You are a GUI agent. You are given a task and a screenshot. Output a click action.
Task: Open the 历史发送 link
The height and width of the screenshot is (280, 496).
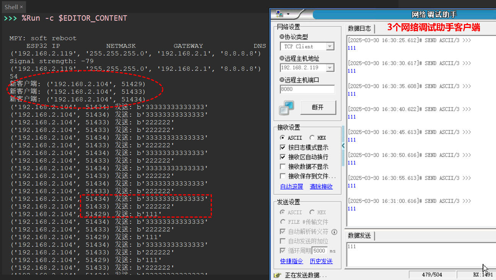pyautogui.click(x=321, y=261)
